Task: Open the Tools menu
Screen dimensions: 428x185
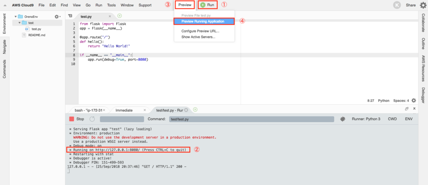Action: coord(111,5)
